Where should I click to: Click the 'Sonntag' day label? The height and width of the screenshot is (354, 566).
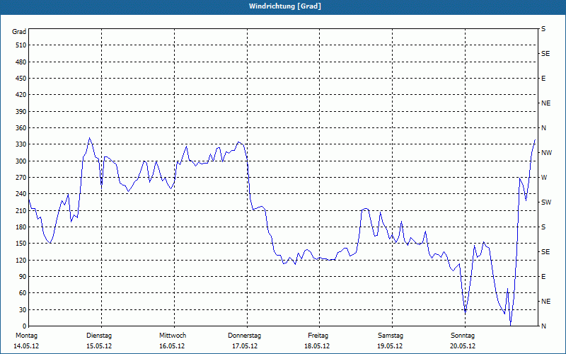[463, 336]
